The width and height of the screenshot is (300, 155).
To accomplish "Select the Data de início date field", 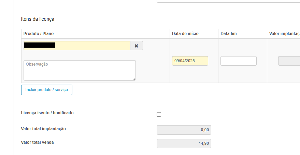I will [190, 61].
